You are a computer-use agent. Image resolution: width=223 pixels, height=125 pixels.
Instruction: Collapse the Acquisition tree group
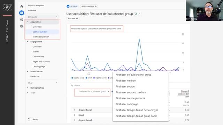coord(28,22)
